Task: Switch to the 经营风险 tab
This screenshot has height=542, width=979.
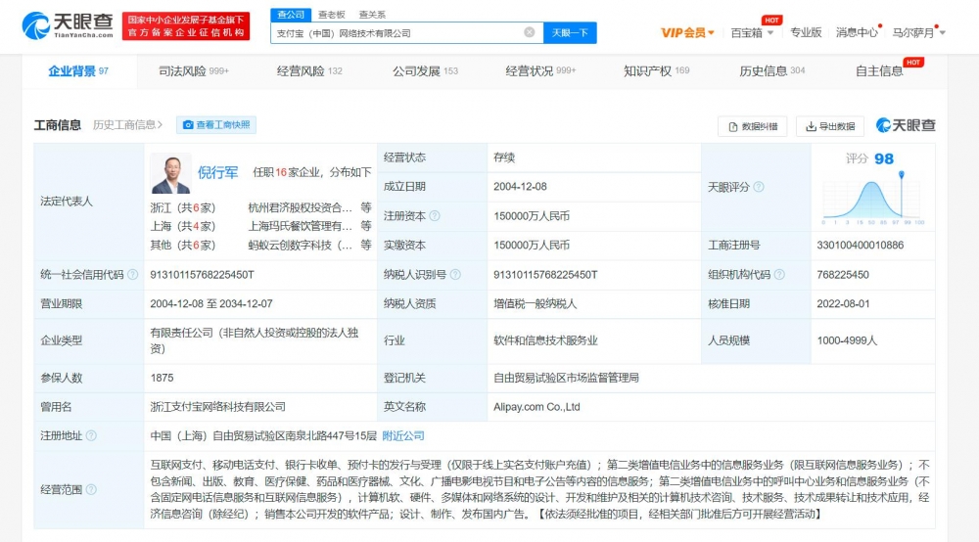Action: pyautogui.click(x=309, y=71)
